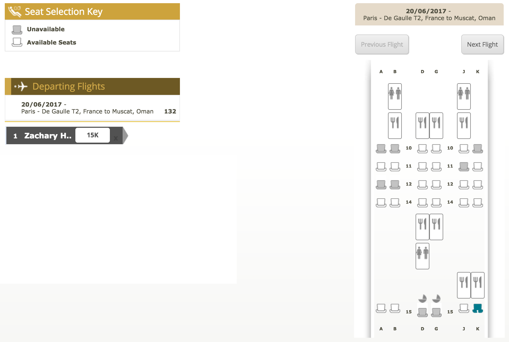Click the 15K seat number field
The image size is (509, 342).
coord(93,135)
